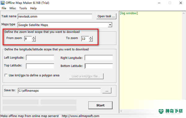Decrease the From zoom value

click(34, 40)
